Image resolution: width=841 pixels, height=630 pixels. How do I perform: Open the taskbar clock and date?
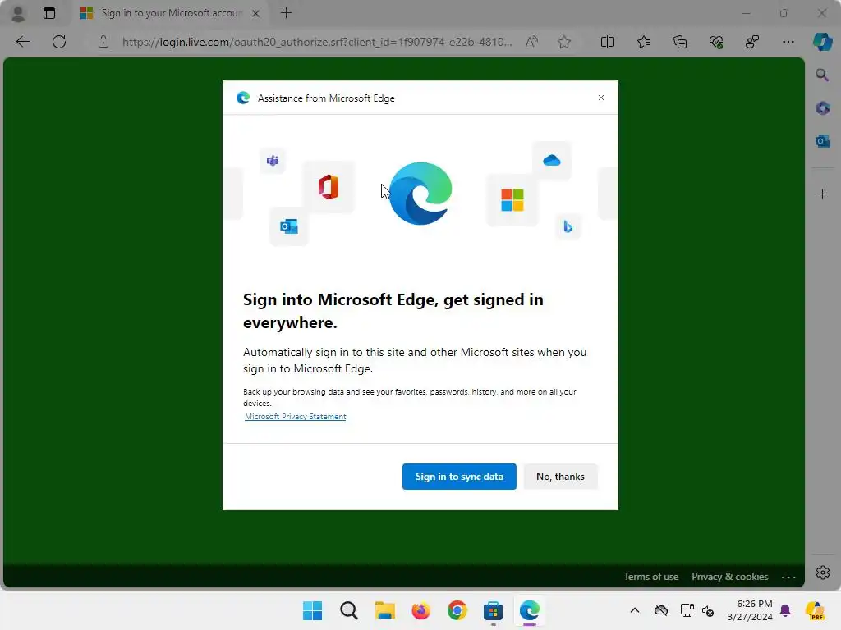pyautogui.click(x=750, y=610)
